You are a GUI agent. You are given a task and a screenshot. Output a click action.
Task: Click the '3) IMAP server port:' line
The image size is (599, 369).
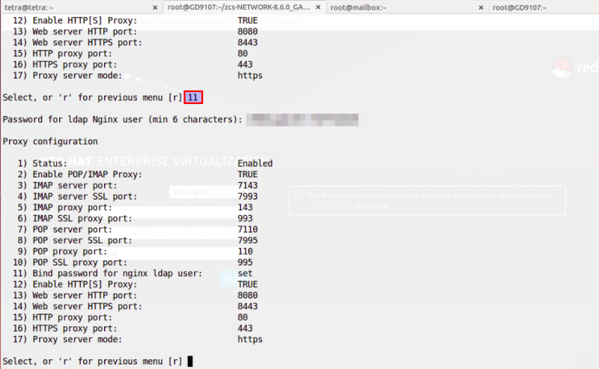pos(67,186)
